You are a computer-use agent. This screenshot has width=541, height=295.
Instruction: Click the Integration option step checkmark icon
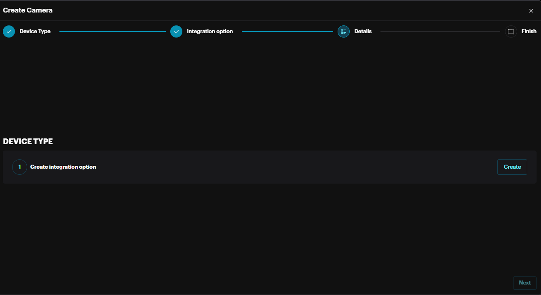pos(176,31)
